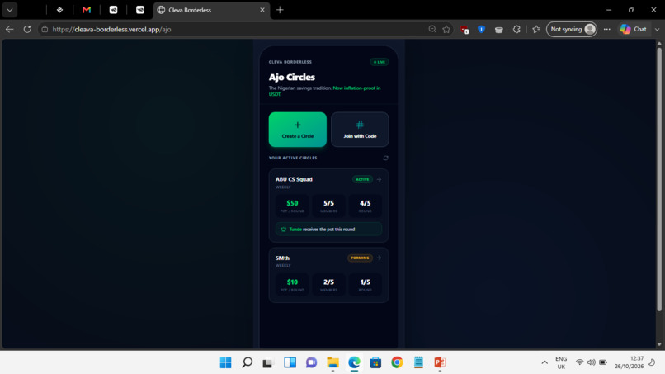
Task: Switch to the Gmail tab
Action: coord(87,10)
